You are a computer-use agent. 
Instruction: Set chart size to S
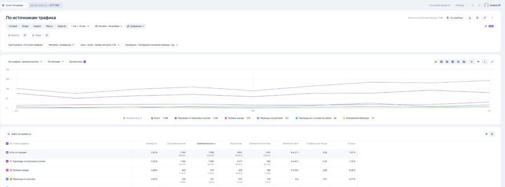(472, 62)
